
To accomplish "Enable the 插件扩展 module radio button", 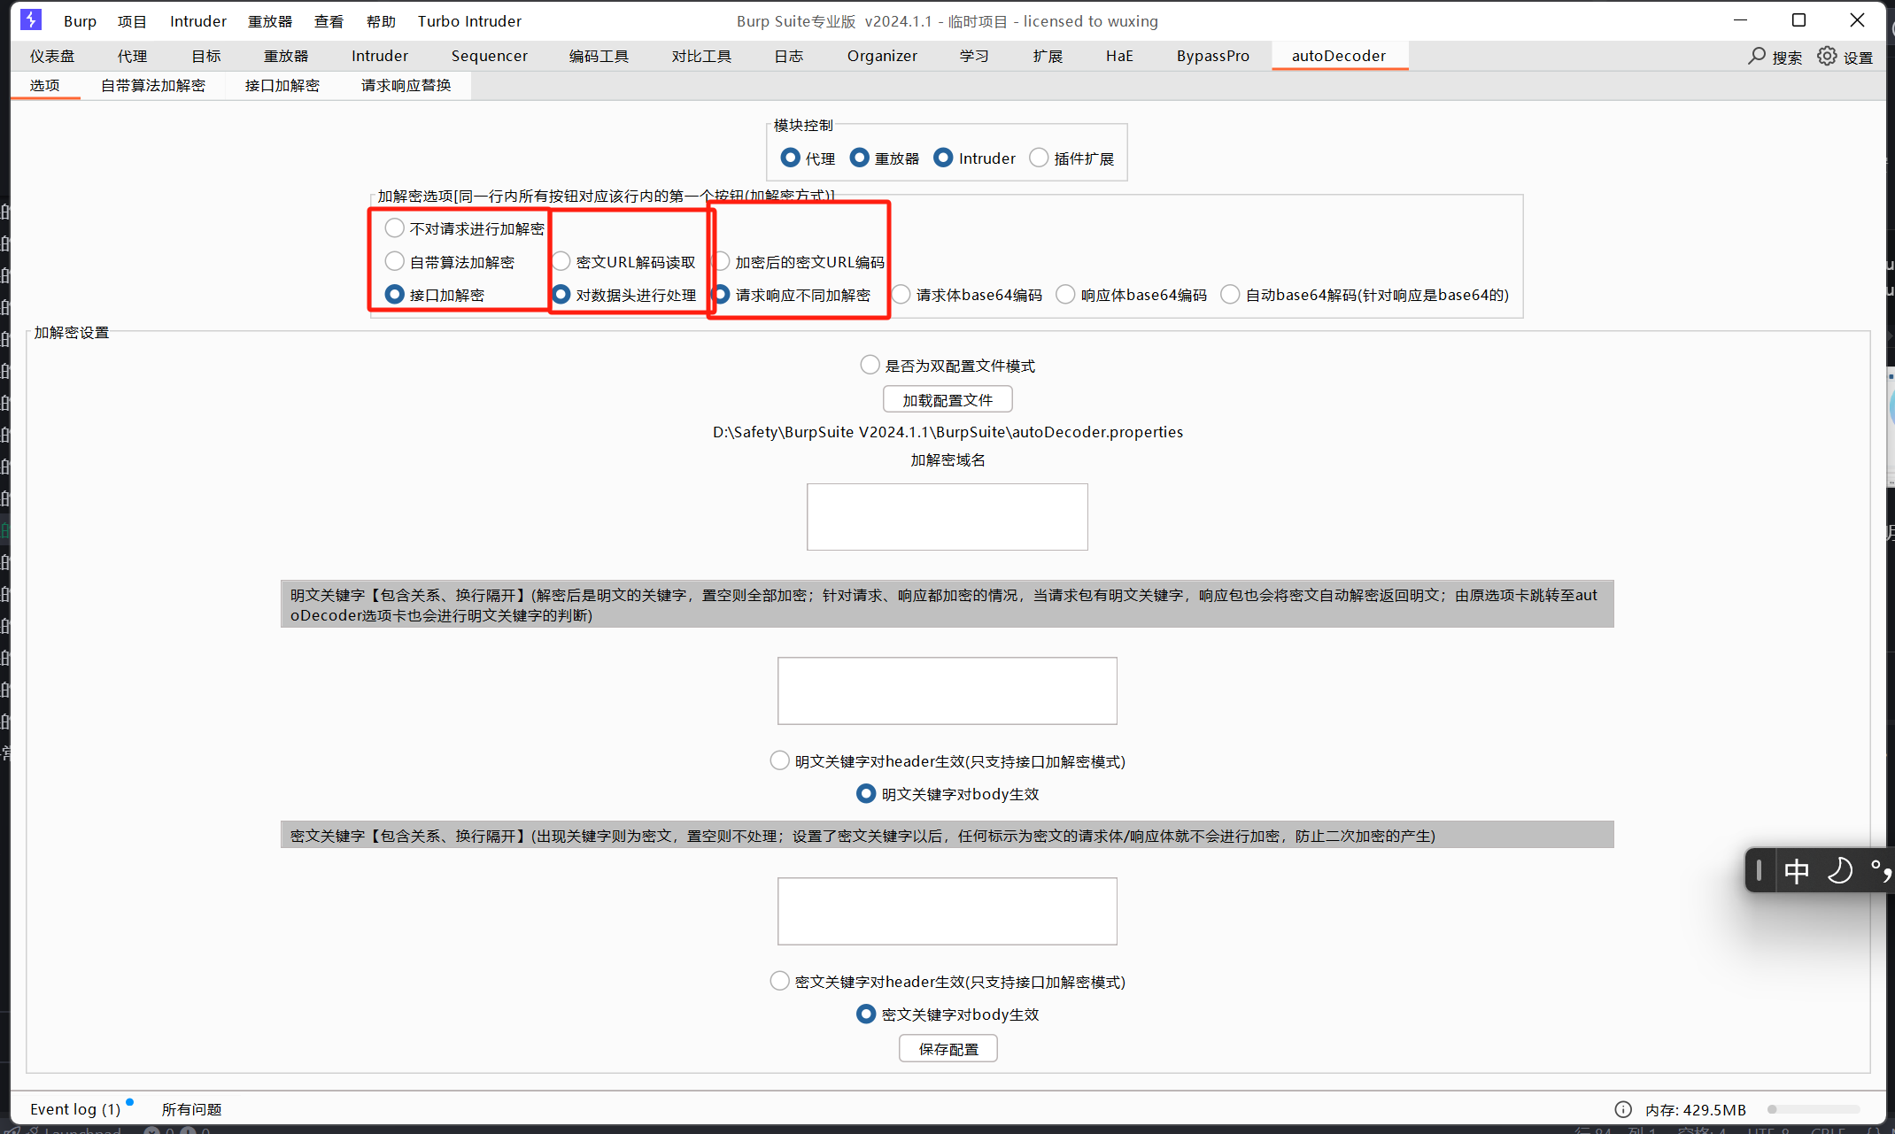I will 1039,158.
